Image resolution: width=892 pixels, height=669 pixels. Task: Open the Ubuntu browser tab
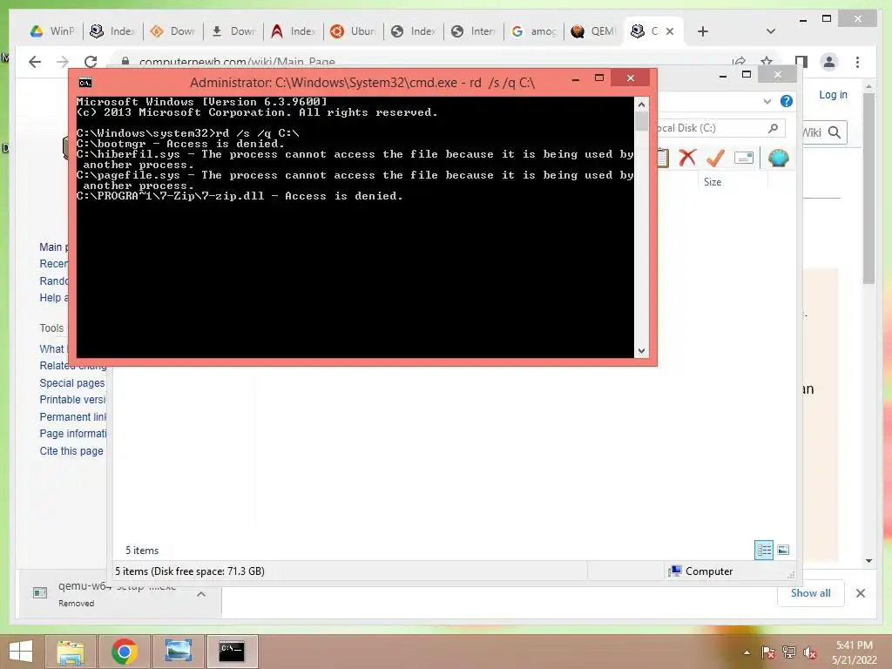click(x=353, y=31)
